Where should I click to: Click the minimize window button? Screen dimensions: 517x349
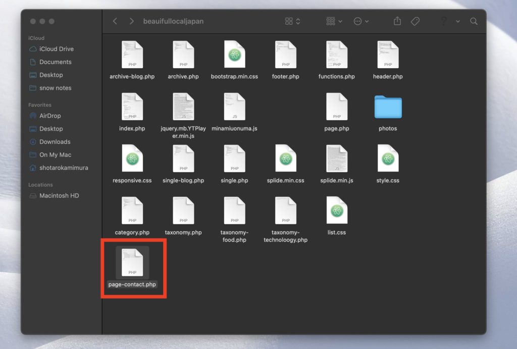tap(42, 21)
